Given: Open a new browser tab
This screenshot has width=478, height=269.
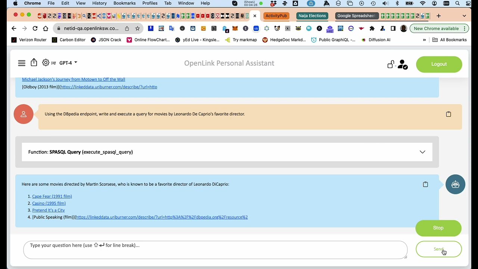Looking at the screenshot, I should (439, 16).
